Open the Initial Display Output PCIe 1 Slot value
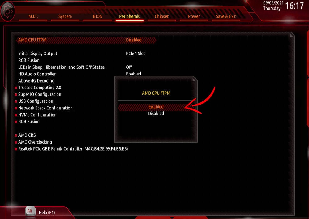Screen dimensions: 309x219 click(x=135, y=54)
